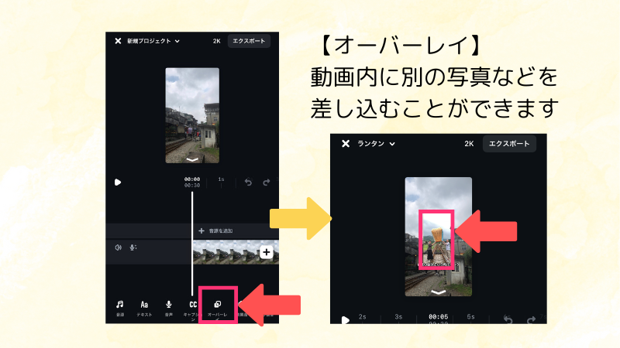620x348 pixels.
Task: Click エクスポート in the 新規プロジェクト screen
Action: [249, 41]
